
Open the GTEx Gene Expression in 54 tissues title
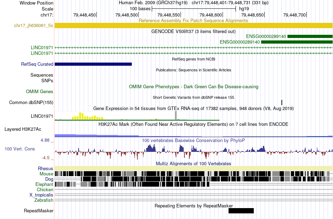point(193,108)
